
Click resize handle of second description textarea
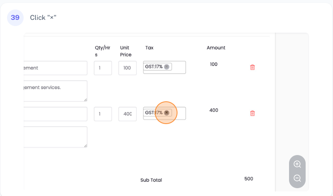(x=85, y=146)
